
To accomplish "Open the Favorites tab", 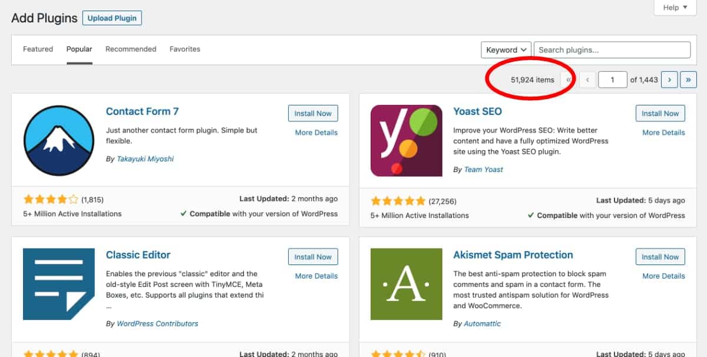I will (x=185, y=49).
